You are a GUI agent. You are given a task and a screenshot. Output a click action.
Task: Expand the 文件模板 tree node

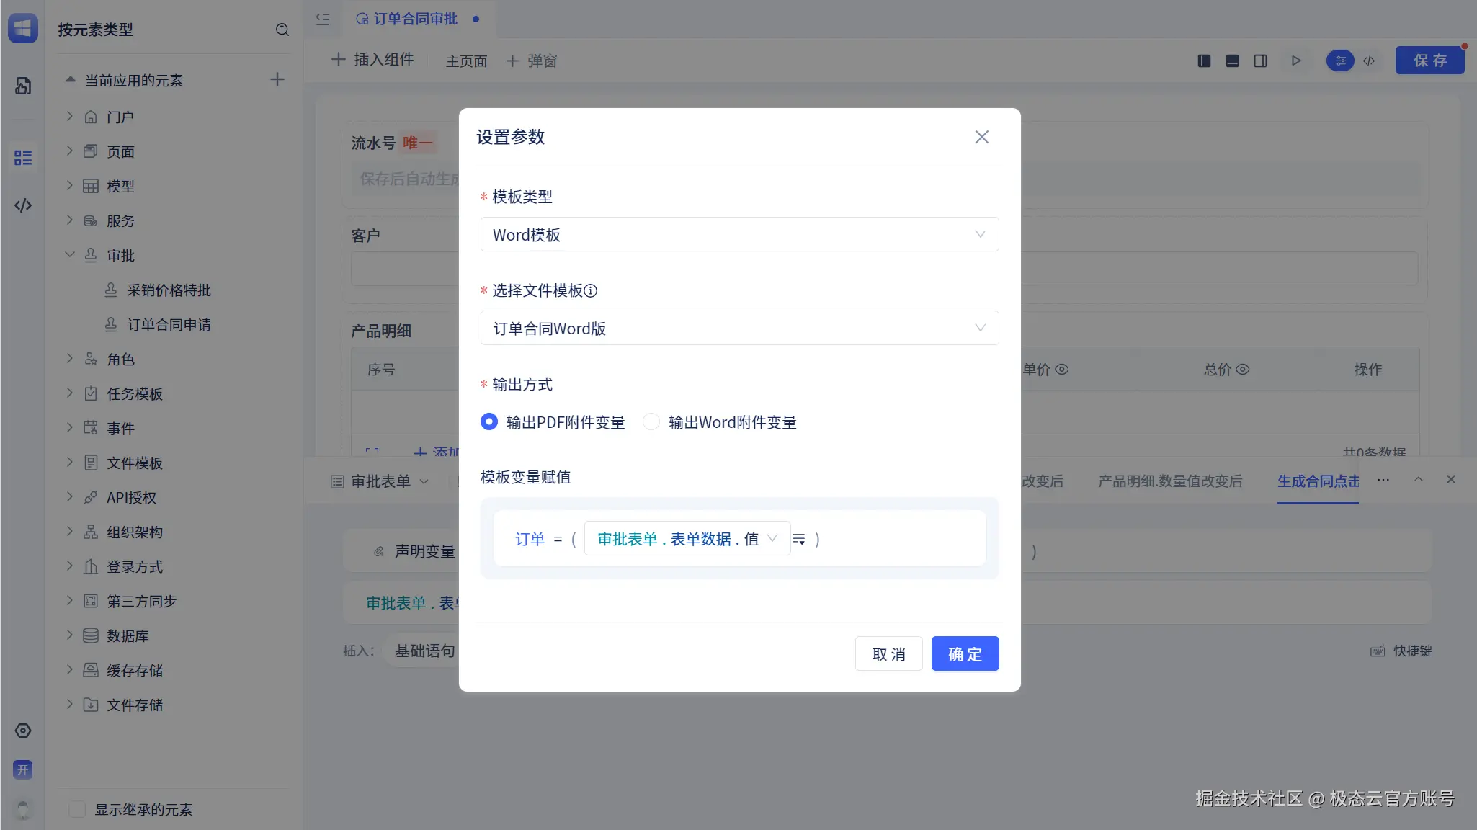click(70, 462)
